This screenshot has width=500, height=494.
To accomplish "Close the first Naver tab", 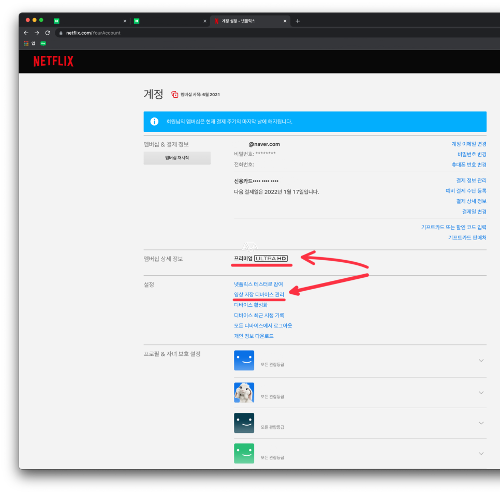I will [x=125, y=21].
